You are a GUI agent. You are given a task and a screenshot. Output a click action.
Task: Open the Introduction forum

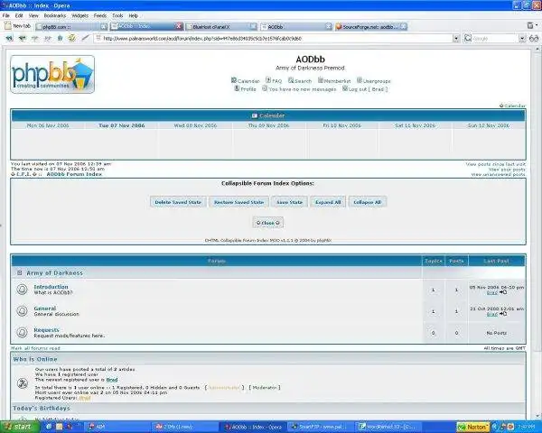51,287
